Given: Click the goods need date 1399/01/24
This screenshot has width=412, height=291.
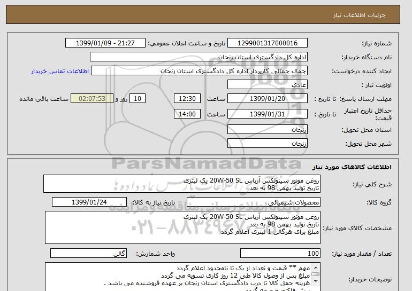Looking at the screenshot, I should [89, 202].
